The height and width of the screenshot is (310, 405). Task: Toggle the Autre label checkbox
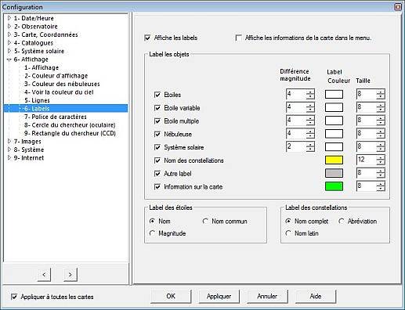click(157, 174)
